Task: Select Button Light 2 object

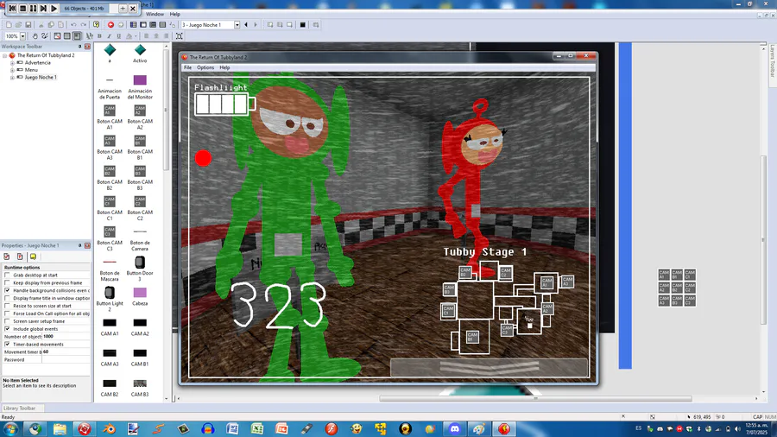Action: [x=110, y=299]
